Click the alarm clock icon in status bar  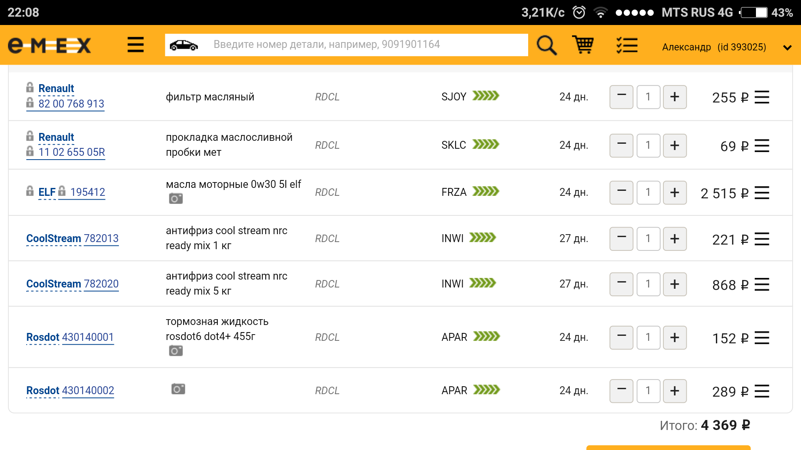(x=579, y=12)
